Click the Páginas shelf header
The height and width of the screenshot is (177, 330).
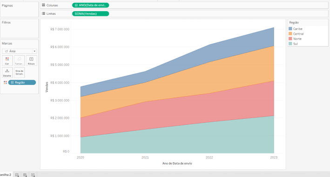(7, 6)
